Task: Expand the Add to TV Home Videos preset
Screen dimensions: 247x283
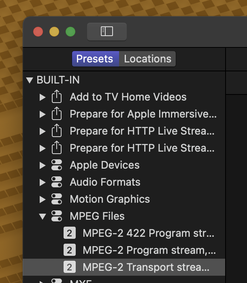Action: click(43, 97)
